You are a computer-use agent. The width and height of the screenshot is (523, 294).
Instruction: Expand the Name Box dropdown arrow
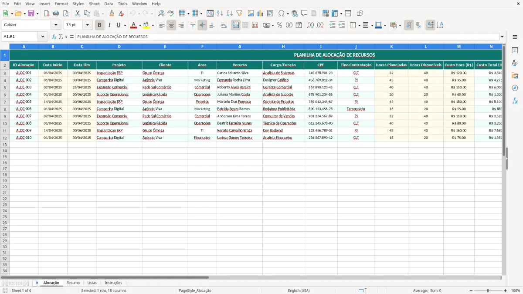43,37
